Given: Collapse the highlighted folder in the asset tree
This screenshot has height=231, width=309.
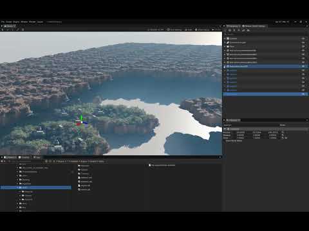Looking at the screenshot, I should [x=17, y=187].
